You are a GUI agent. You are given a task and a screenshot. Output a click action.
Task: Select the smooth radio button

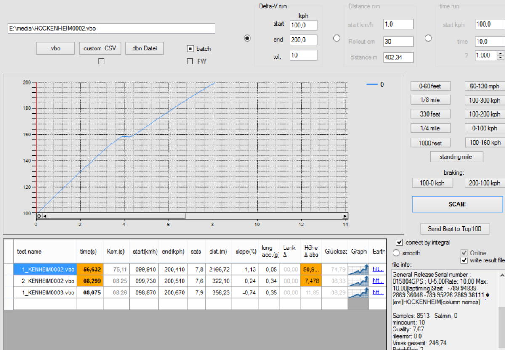tap(396, 253)
